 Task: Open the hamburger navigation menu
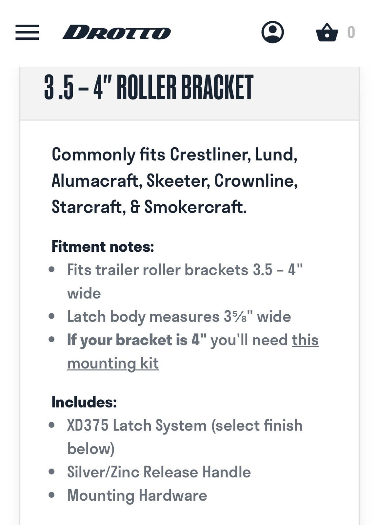point(27,32)
